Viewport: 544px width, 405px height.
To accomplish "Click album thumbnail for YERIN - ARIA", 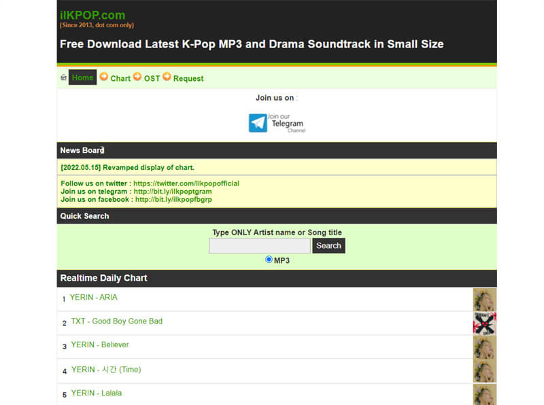I will [485, 300].
